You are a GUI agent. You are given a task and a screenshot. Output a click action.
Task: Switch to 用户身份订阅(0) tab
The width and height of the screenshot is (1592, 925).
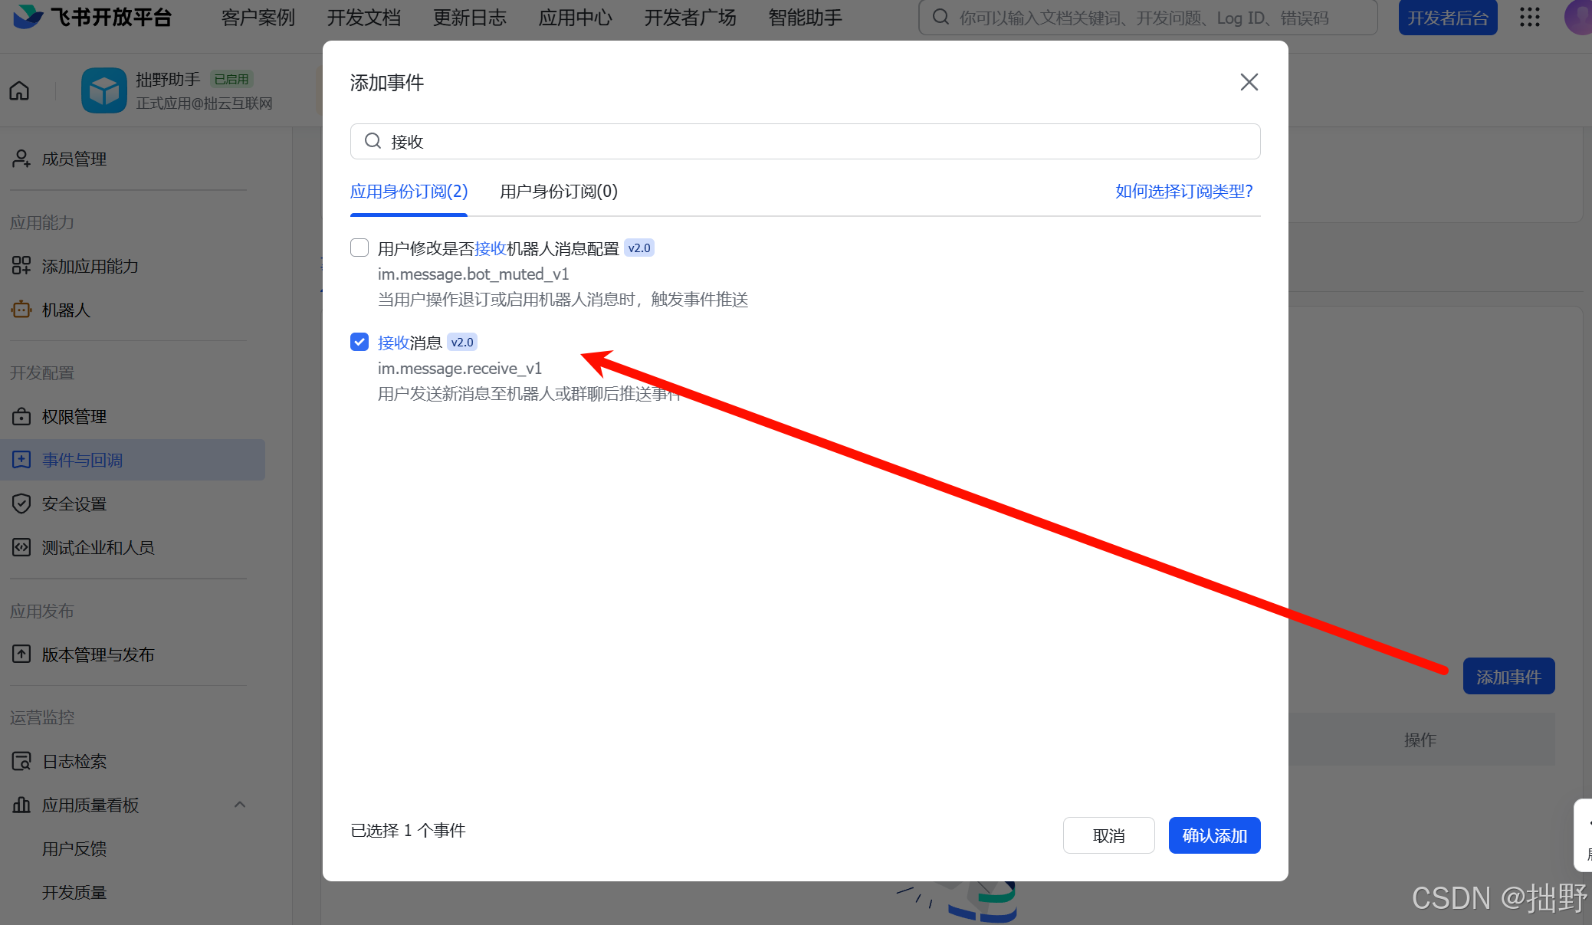click(x=559, y=192)
